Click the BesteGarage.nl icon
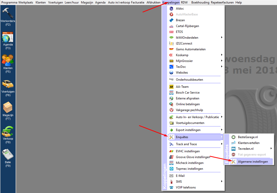The image size is (277, 193). [x=233, y=137]
